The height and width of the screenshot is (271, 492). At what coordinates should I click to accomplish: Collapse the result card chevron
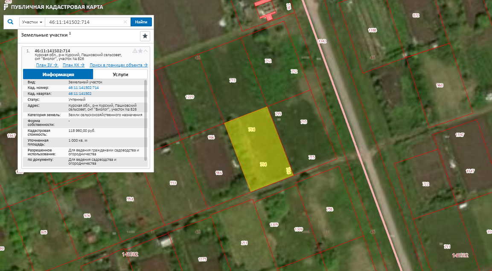pos(146,51)
